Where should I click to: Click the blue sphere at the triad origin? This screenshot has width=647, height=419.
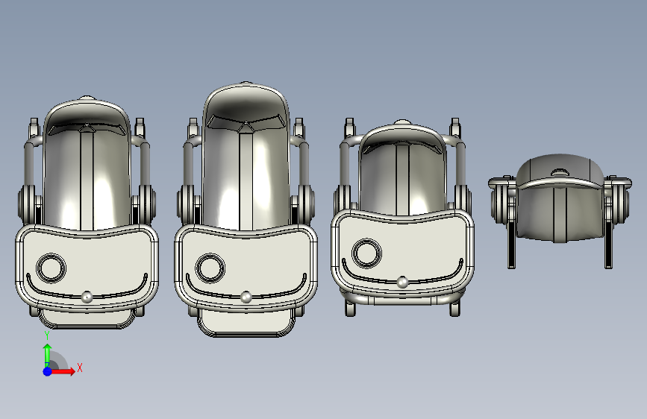coord(47,371)
